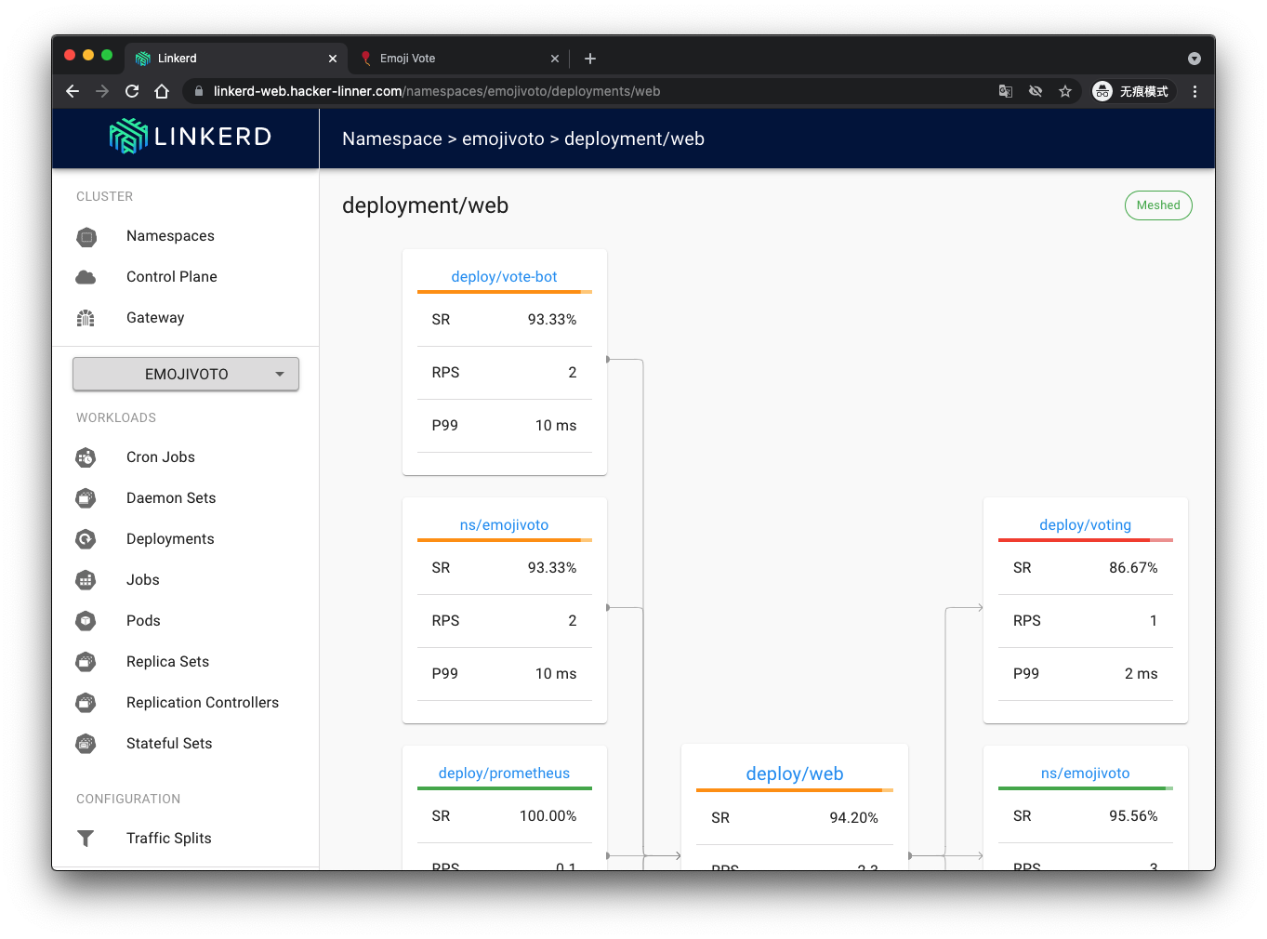Open Traffic Splits in the sidebar
1267x939 pixels.
coord(169,839)
